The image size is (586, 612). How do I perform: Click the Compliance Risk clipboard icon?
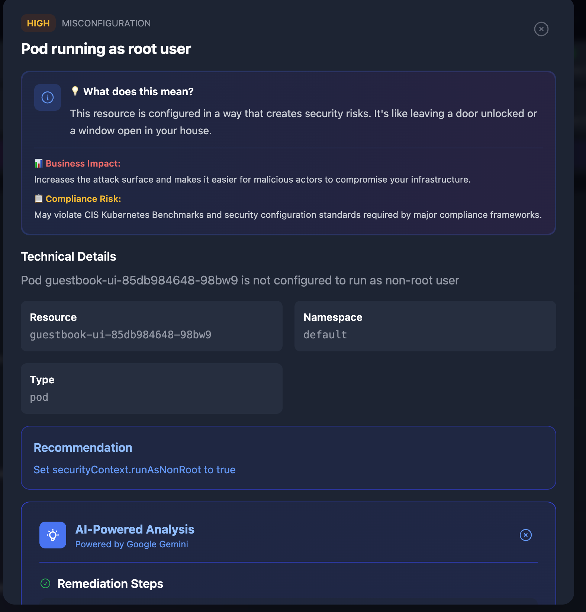[x=39, y=199]
